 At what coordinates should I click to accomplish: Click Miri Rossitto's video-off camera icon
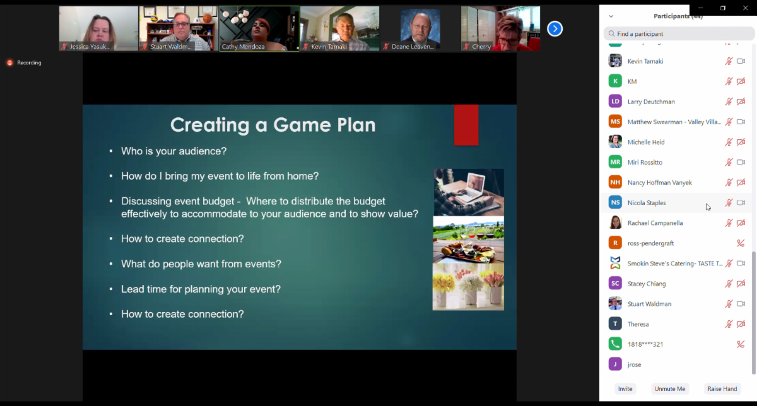tap(741, 162)
